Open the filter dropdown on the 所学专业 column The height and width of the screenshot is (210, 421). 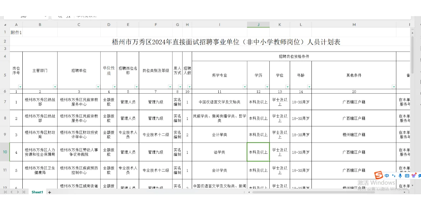tap(244, 86)
